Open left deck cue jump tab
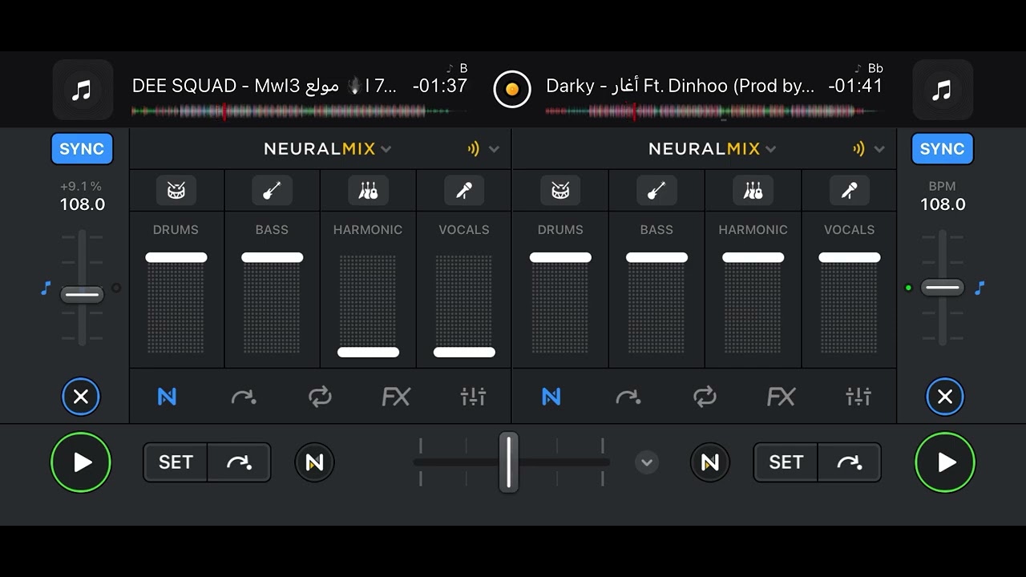1026x577 pixels. coord(244,396)
